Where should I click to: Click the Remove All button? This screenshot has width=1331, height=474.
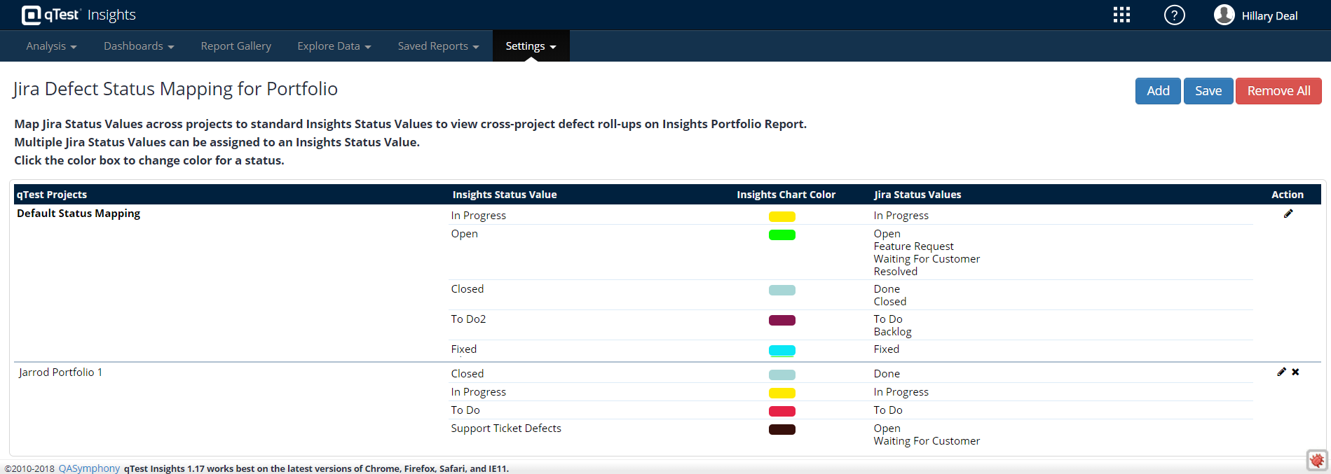pos(1278,91)
